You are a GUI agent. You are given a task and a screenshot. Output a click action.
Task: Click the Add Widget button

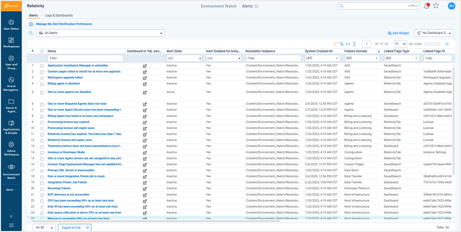(398, 33)
